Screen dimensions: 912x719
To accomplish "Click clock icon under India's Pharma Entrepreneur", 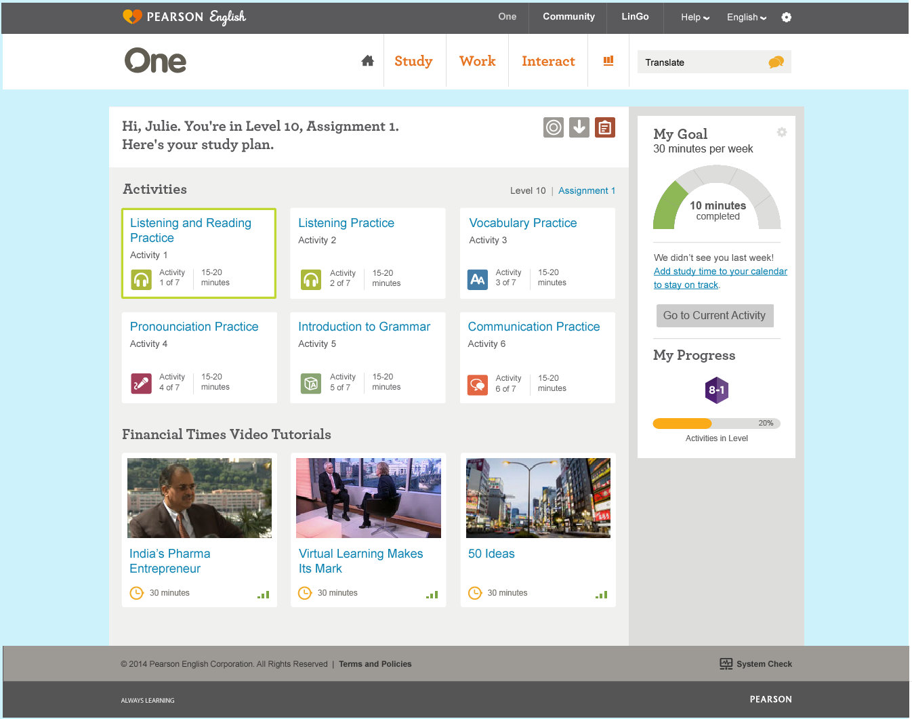I will pos(137,593).
